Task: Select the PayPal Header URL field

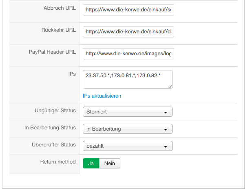Action: coord(128,54)
